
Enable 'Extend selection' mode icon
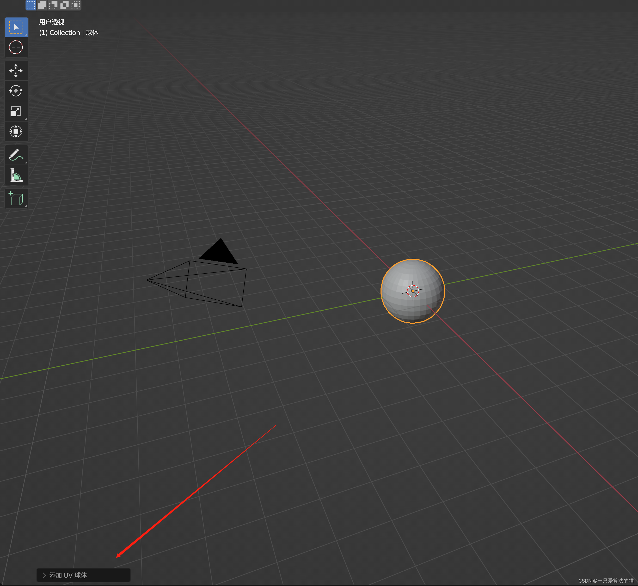[x=42, y=5]
